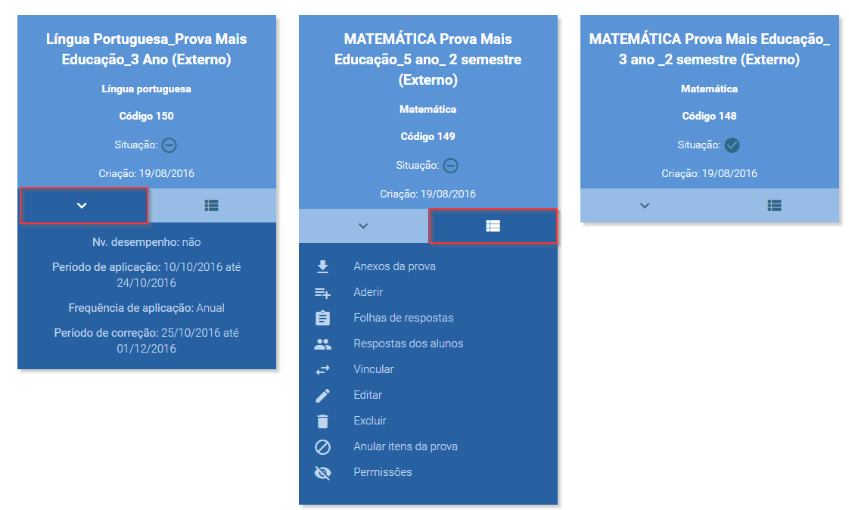Click the playlist-add icon beside Aderir
Image resolution: width=849 pixels, height=510 pixels.
[x=322, y=292]
